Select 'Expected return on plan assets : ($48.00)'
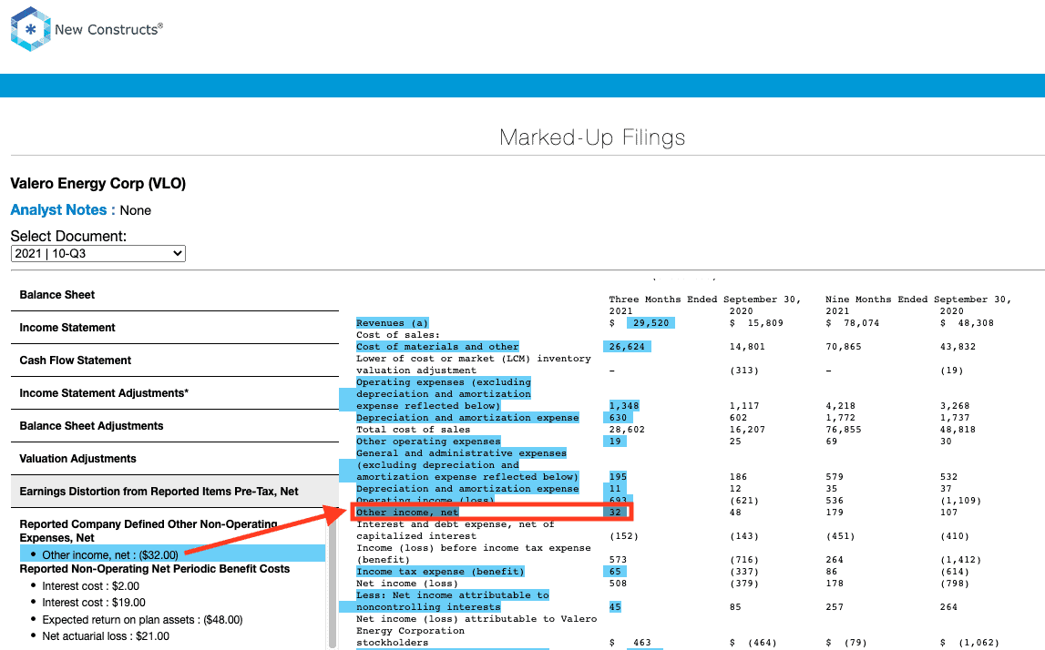 click(142, 620)
